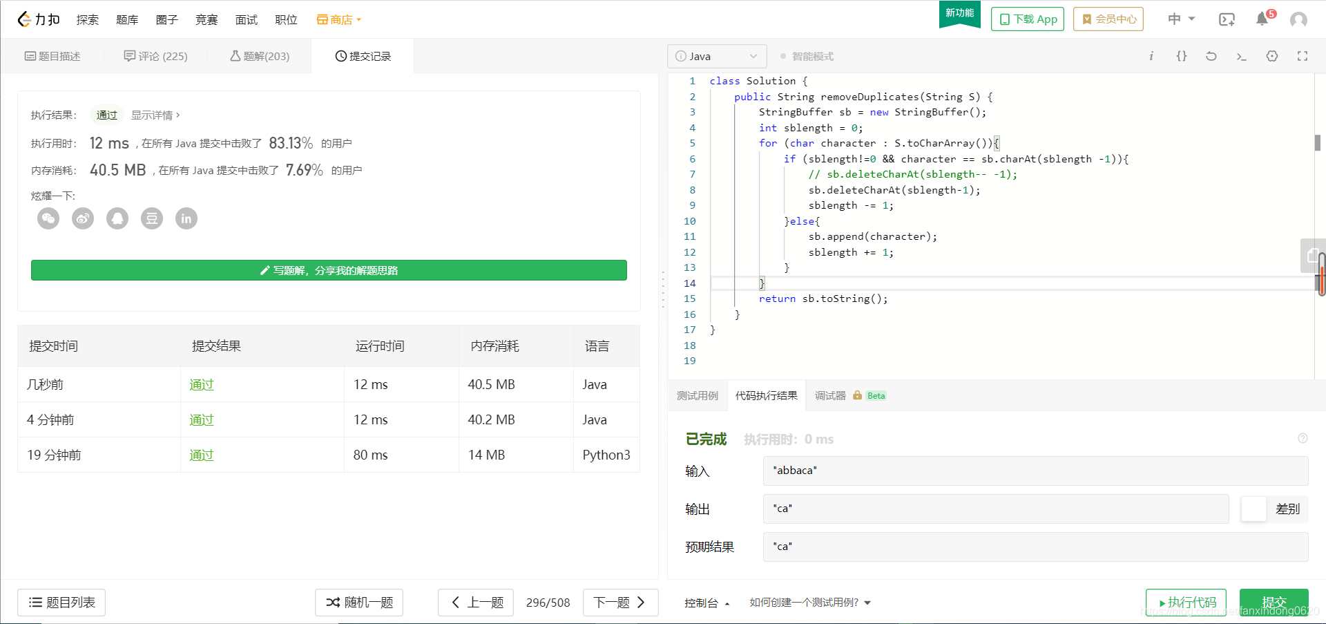Share result to Douban icon
This screenshot has height=624, width=1326.
(152, 218)
